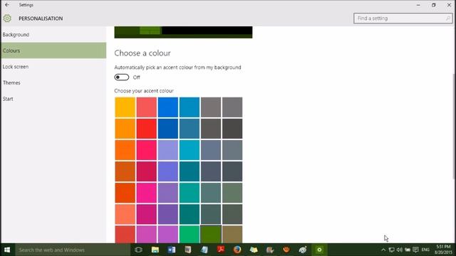Open the Themes section
This screenshot has width=456, height=256.
coord(53,82)
